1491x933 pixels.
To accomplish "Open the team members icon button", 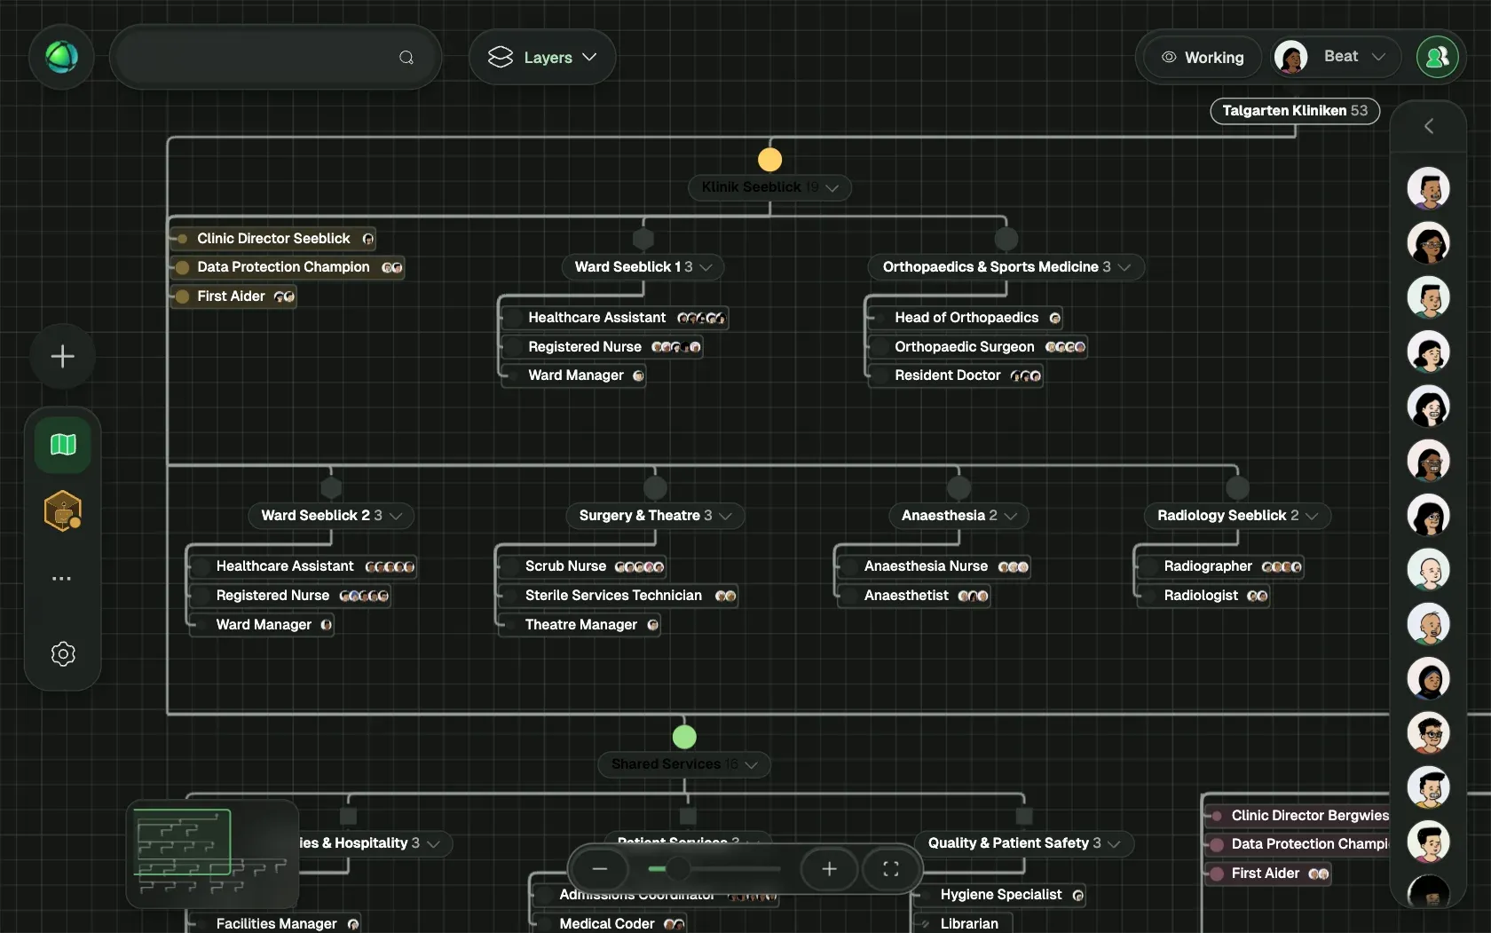I will pos(1437,57).
